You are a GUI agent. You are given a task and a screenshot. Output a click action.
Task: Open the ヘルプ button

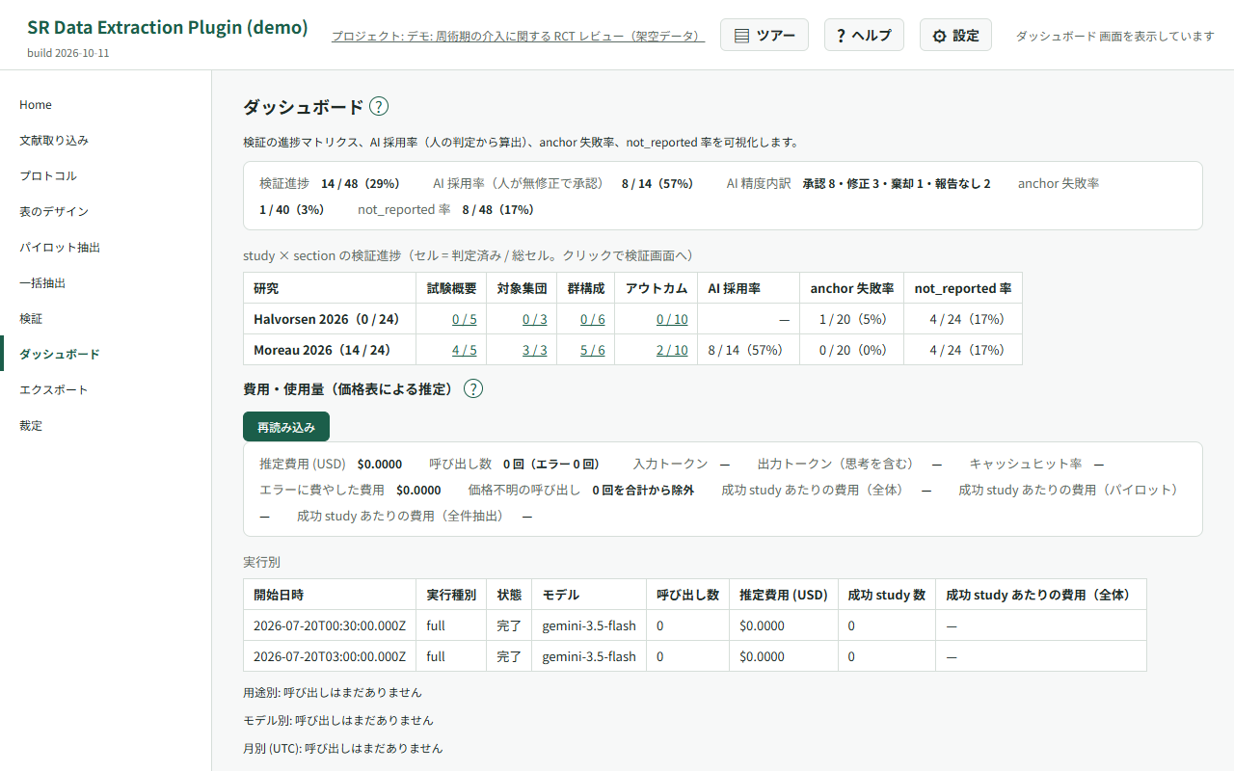point(864,36)
